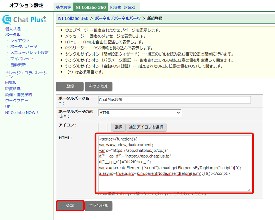Focus the ポータルパーツ名 input field
Image resolution: width=275 pixels, height=220 pixels.
[x=174, y=100]
